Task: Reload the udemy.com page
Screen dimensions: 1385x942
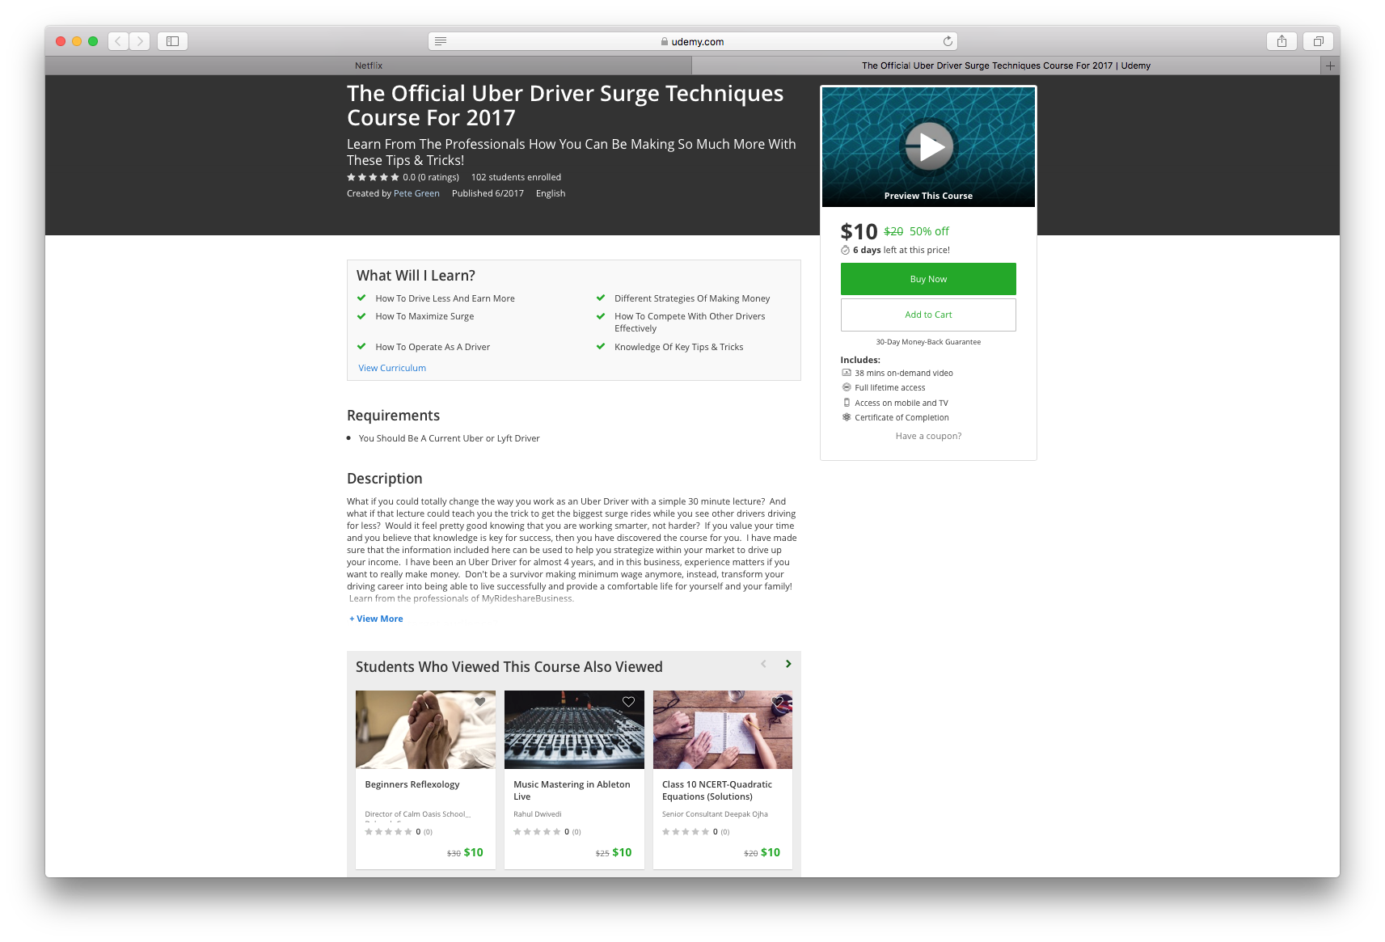Action: point(948,41)
